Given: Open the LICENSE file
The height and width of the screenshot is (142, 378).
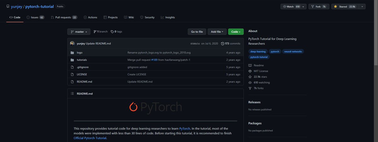Looking at the screenshot, I should pos(82,74).
